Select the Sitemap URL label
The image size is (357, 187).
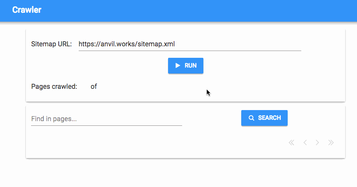coord(51,44)
